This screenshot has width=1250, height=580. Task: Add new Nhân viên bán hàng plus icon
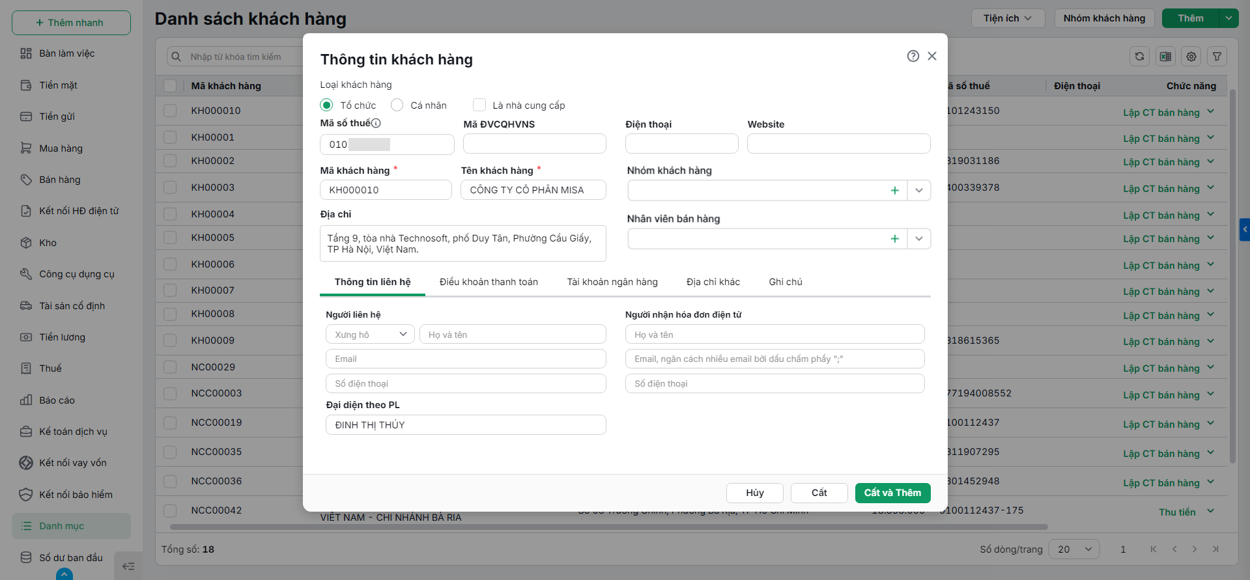(x=895, y=239)
